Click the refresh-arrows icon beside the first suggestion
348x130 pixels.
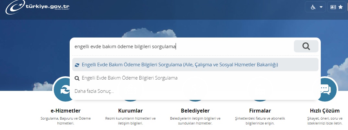tap(77, 65)
